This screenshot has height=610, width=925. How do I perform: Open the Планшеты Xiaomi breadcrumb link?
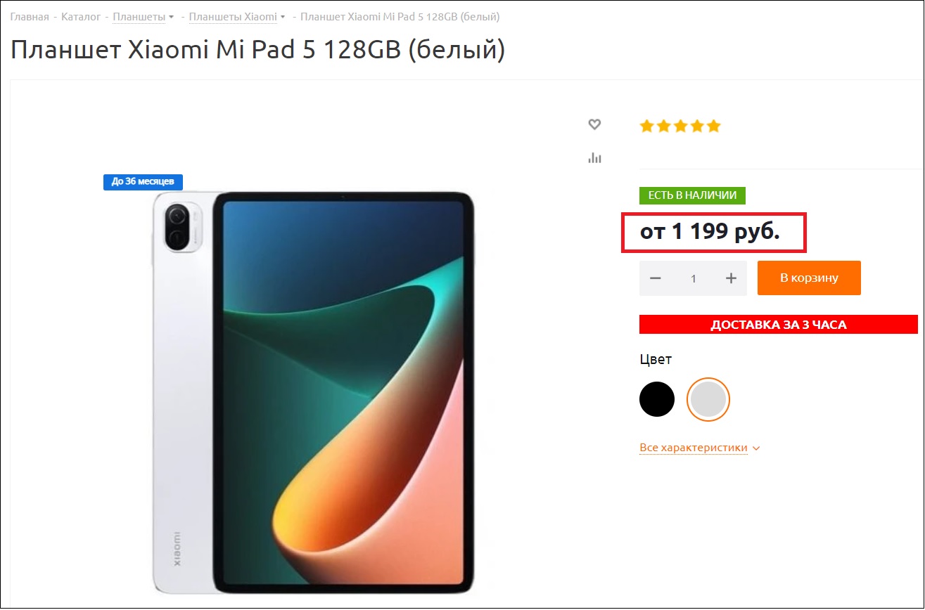coord(233,16)
